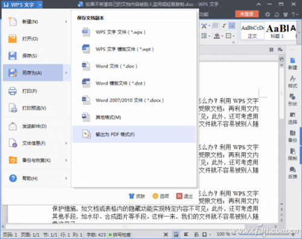Screen dimensions: 302x239
Task: Click the round dropdown icon beside 未登录
Action: point(268,14)
